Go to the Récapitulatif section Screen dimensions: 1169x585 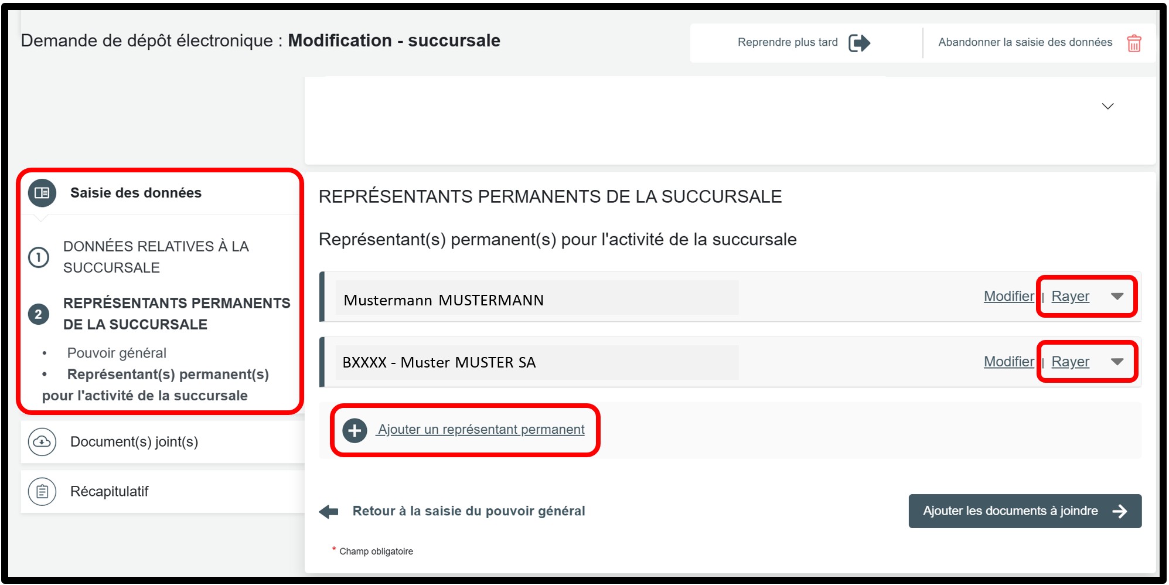click(110, 491)
